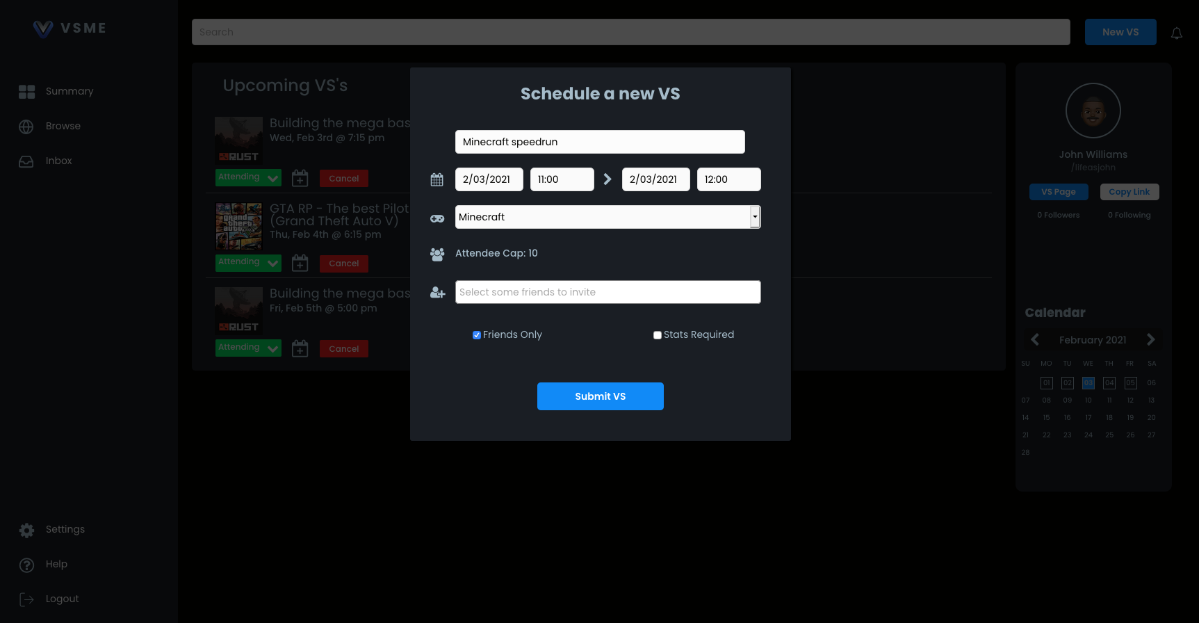Select February 04 in the calendar
Screen dimensions: 1199x623
coord(1109,383)
